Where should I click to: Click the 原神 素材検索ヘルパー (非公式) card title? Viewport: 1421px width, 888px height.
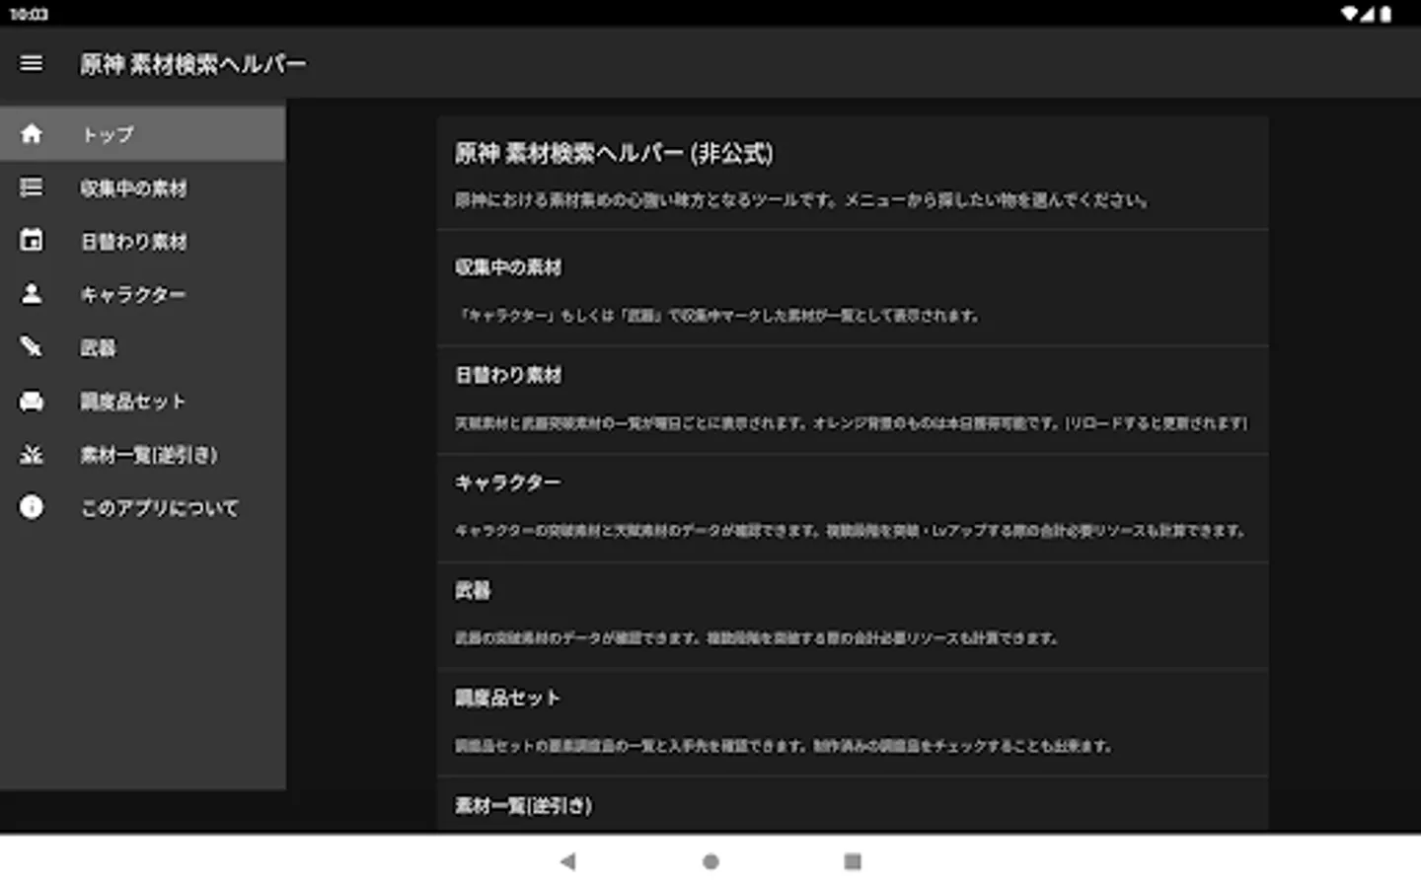[614, 153]
